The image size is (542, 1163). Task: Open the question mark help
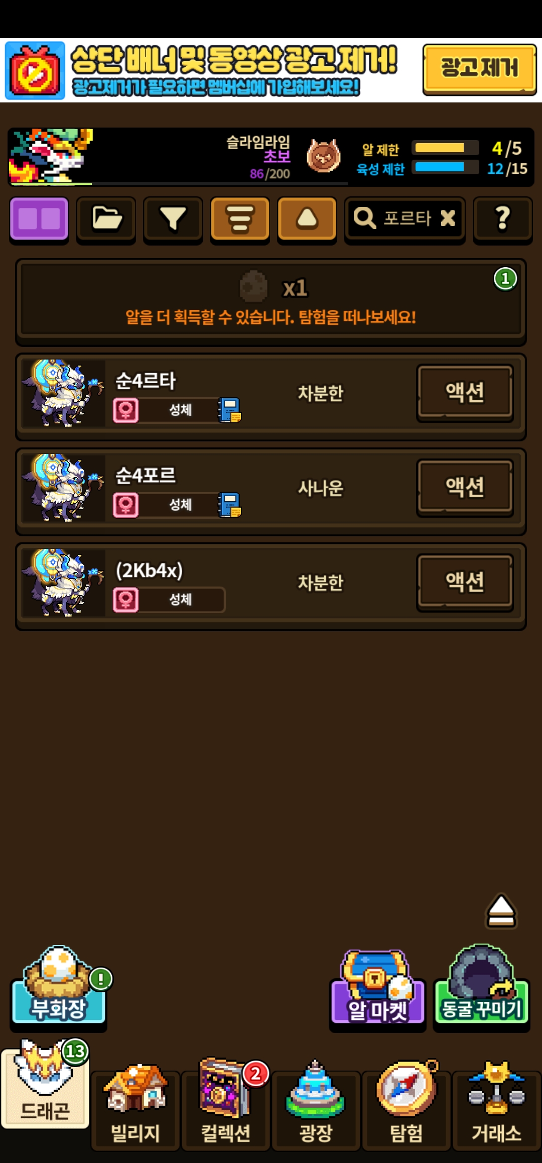click(502, 219)
